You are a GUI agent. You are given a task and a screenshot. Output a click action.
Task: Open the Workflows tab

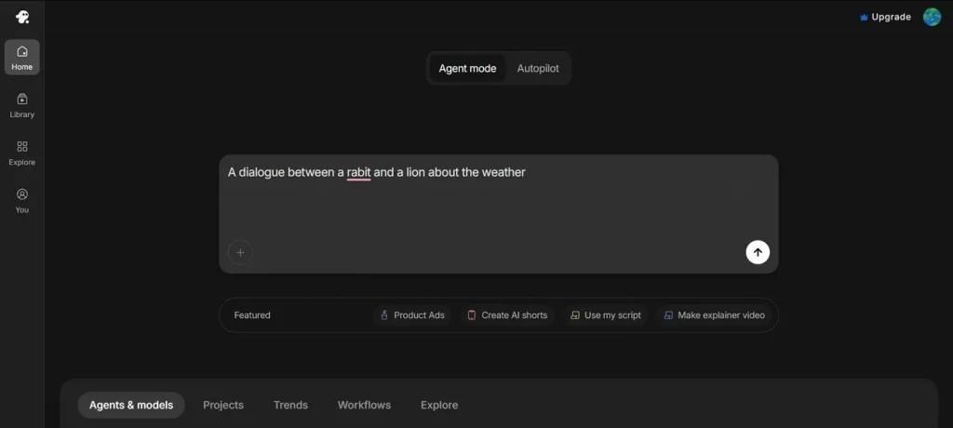coord(364,405)
